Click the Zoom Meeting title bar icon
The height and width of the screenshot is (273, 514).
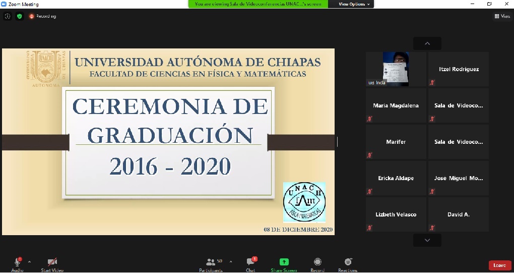[4, 4]
